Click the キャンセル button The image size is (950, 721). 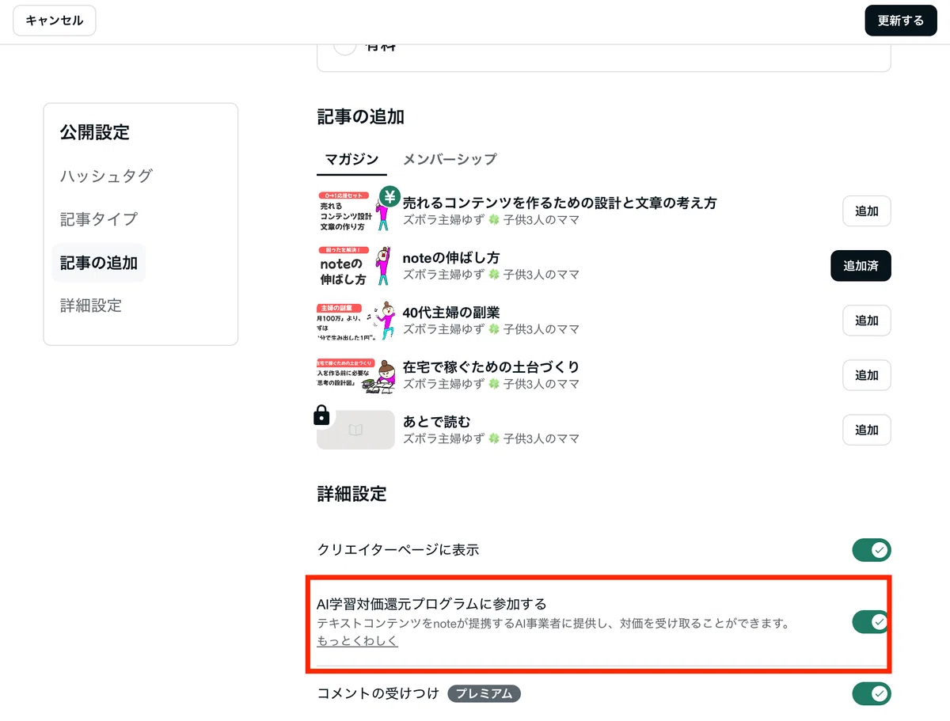[55, 21]
